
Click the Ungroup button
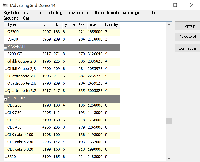coord(187,26)
